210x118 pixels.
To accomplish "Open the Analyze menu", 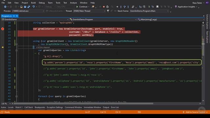I will coord(73,3).
